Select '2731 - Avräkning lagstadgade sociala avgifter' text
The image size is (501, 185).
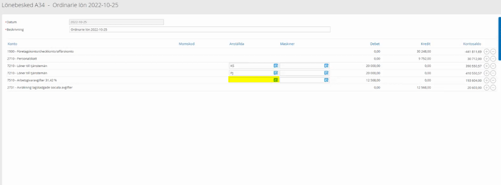pos(40,87)
